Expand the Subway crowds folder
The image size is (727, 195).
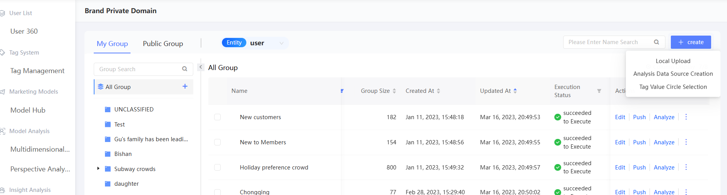click(98, 169)
